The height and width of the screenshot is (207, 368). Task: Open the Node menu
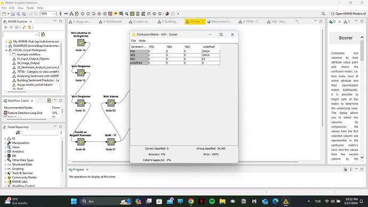(x=30, y=8)
